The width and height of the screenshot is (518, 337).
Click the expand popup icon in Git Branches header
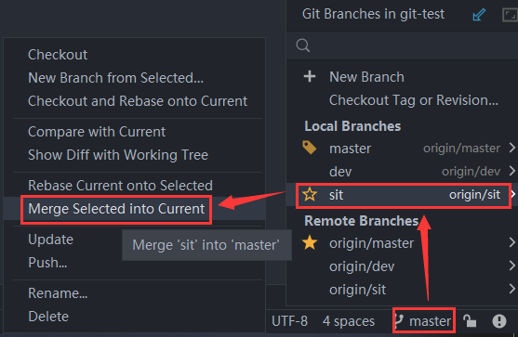[510, 15]
